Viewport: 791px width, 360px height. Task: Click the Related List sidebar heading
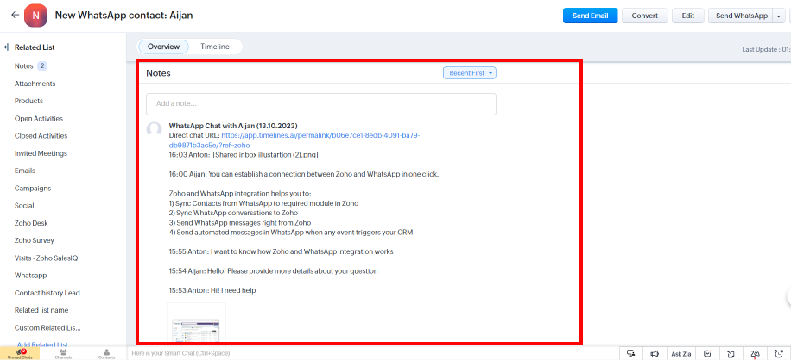point(35,47)
